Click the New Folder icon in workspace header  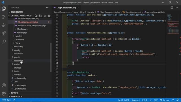click(40, 16)
